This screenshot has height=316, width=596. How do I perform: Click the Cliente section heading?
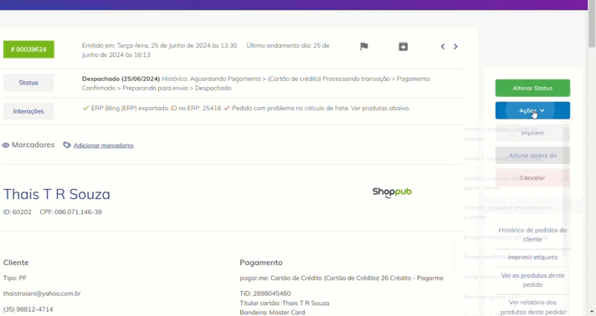pyautogui.click(x=16, y=262)
